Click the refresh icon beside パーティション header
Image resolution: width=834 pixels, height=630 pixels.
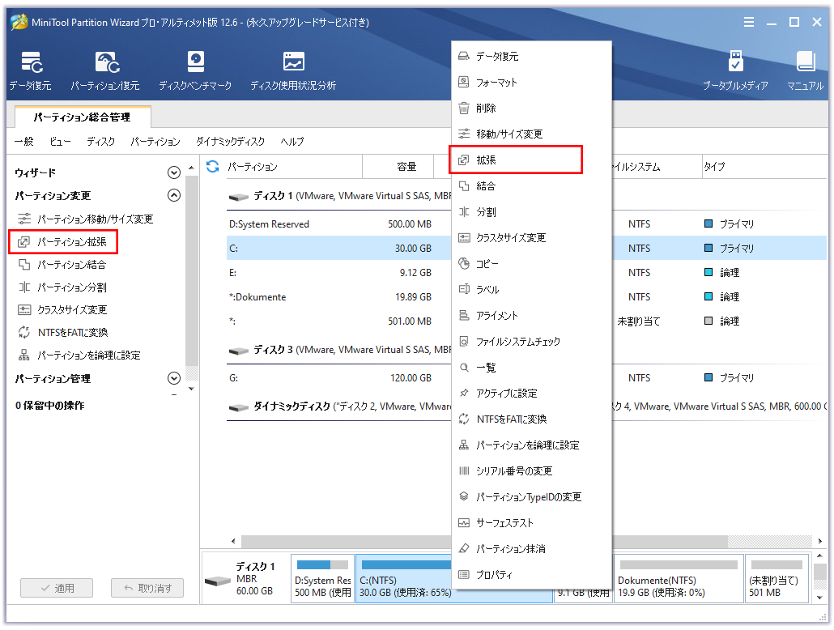[x=213, y=167]
